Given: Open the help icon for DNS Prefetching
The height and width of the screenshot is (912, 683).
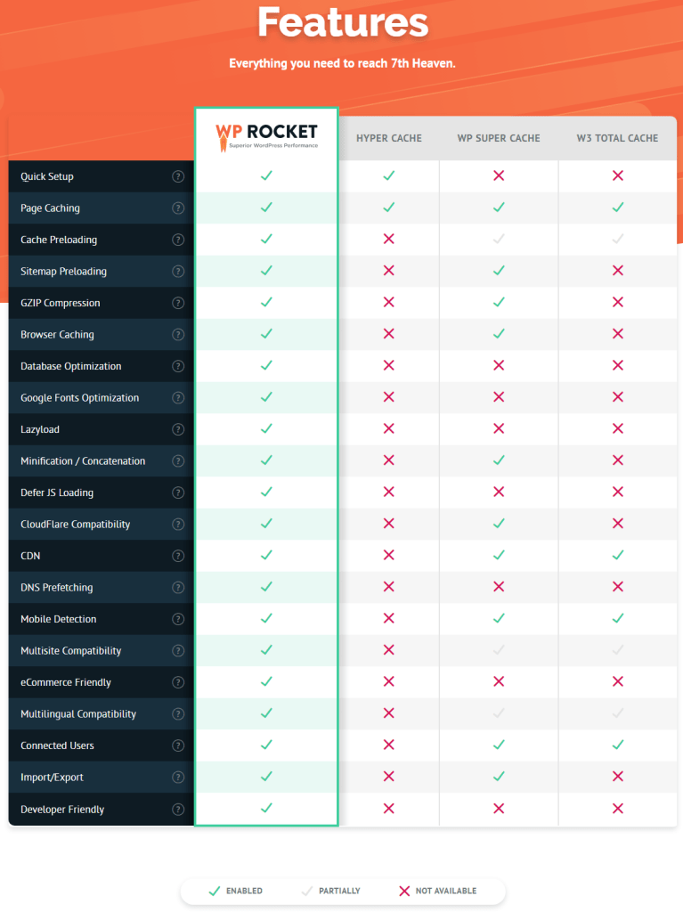Looking at the screenshot, I should (x=178, y=588).
